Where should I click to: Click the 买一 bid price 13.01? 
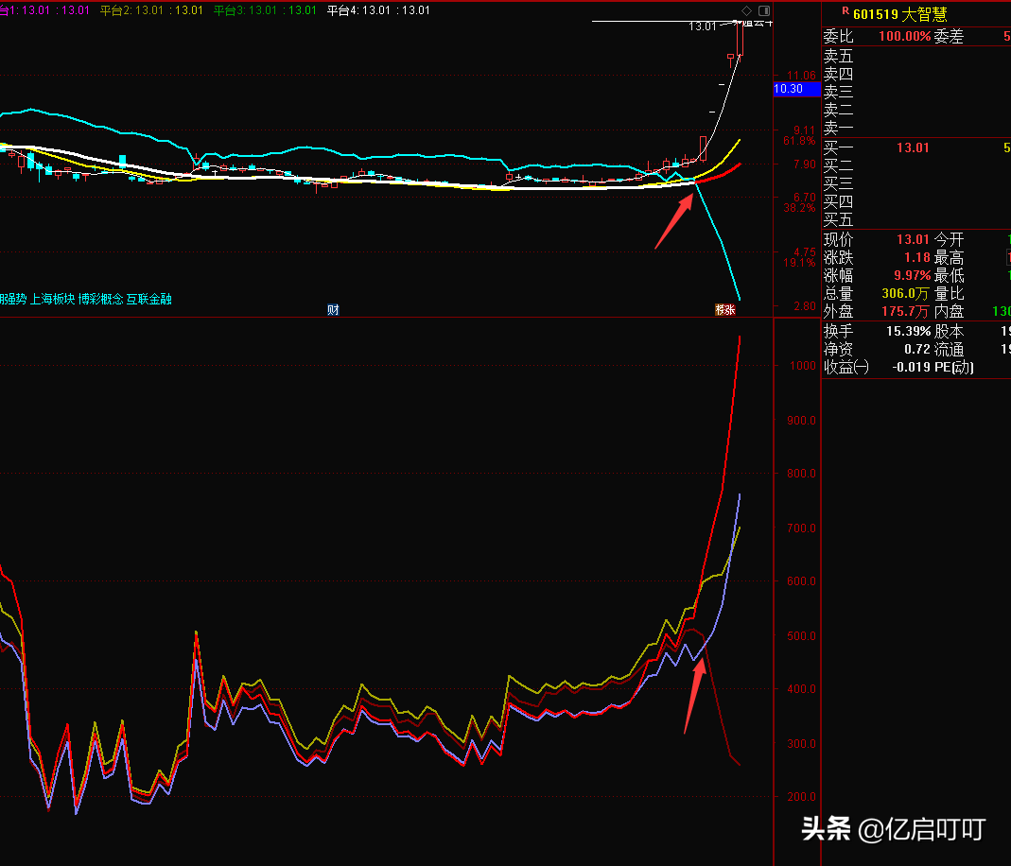tap(913, 147)
